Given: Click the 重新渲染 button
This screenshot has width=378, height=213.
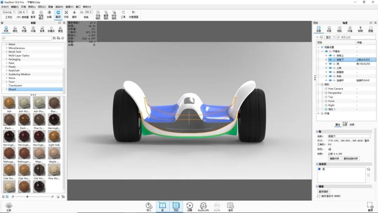Looking at the screenshot, I should [x=324, y=191].
